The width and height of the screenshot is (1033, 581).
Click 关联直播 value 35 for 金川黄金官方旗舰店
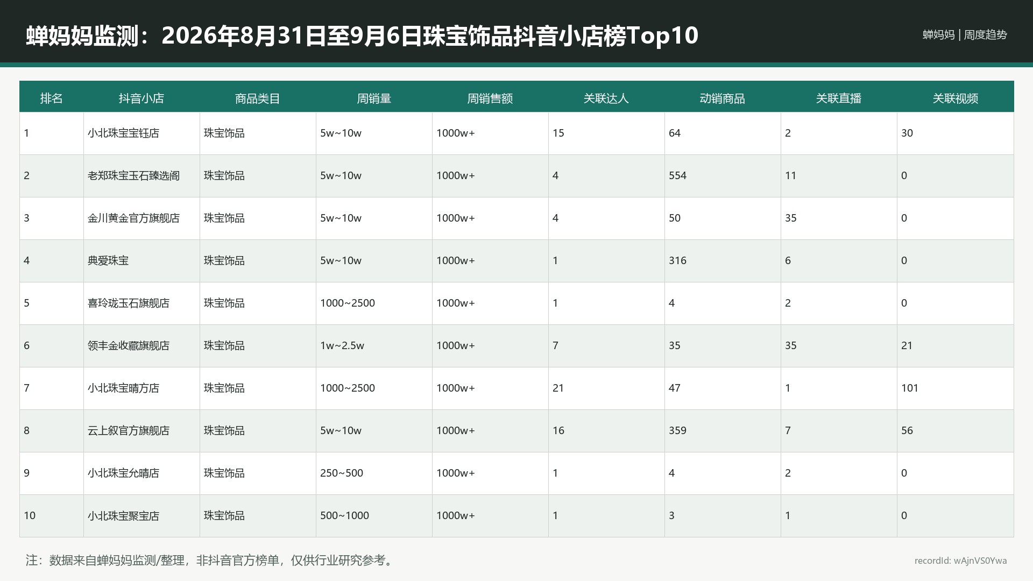pos(791,218)
